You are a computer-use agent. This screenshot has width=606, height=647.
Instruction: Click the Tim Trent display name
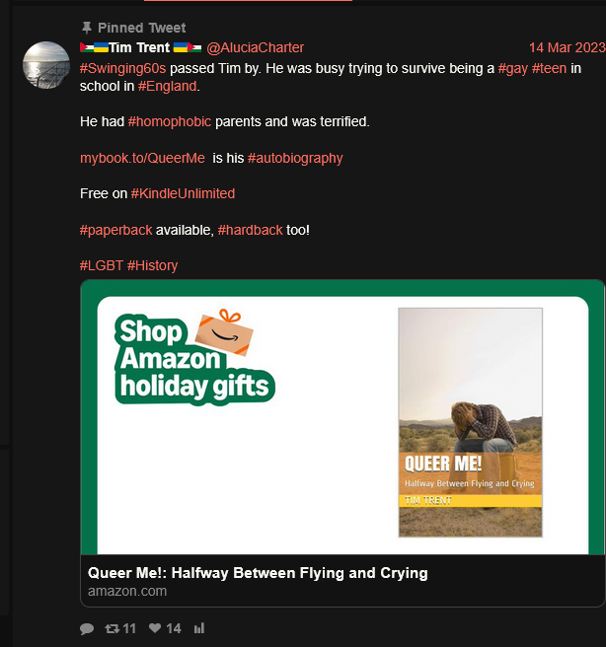140,48
